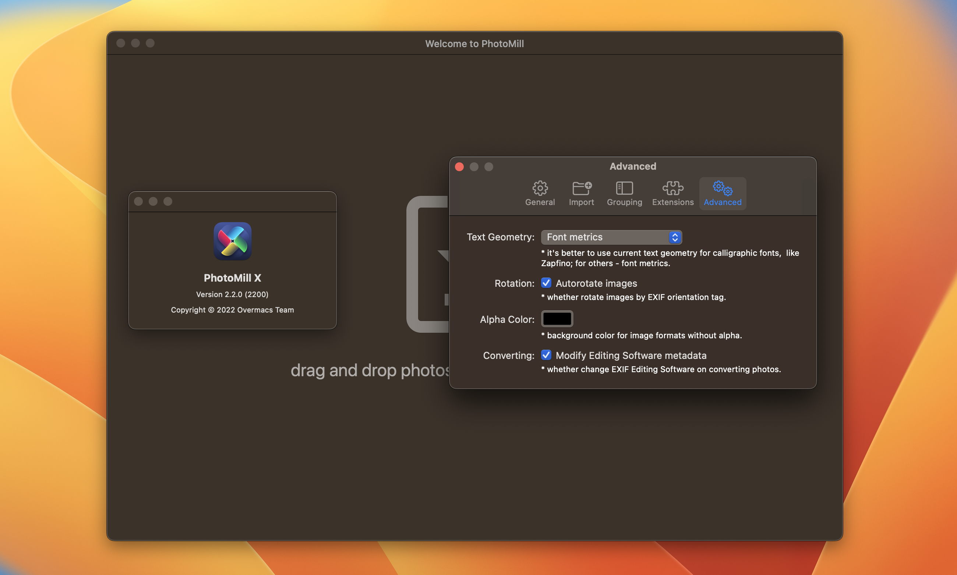Select the Grouping sidebar icon

[624, 188]
